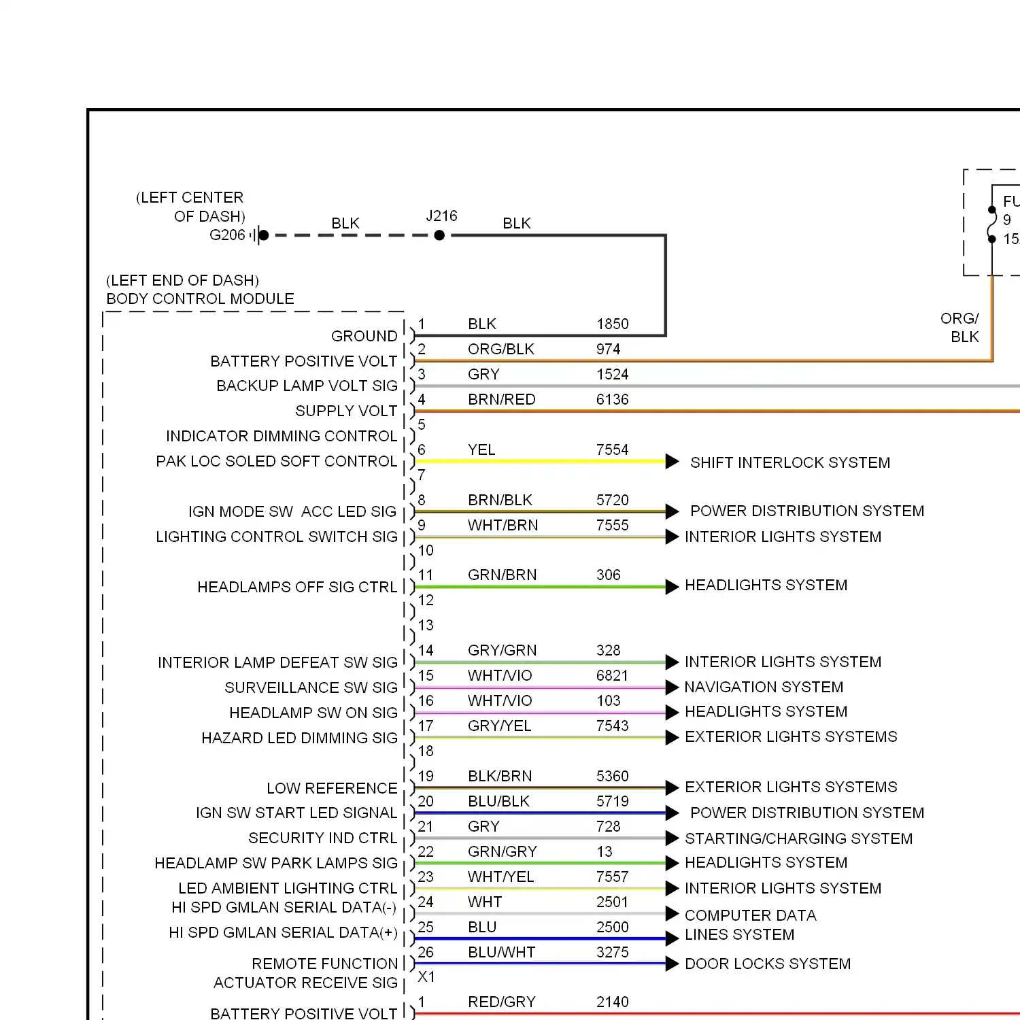Click the SURVEILLANCE SW SIG label
The width and height of the screenshot is (1020, 1020).
click(x=311, y=687)
